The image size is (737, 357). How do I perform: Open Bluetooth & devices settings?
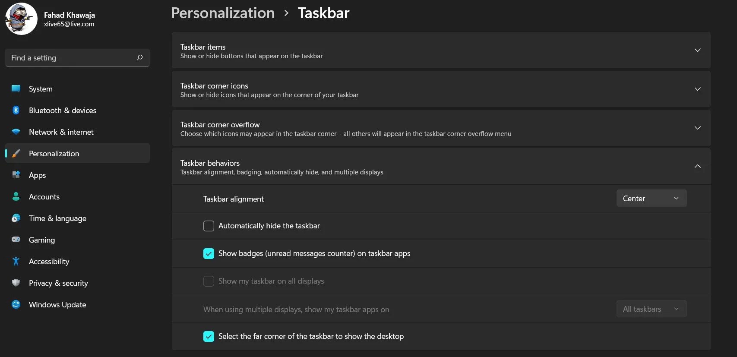(x=16, y=110)
